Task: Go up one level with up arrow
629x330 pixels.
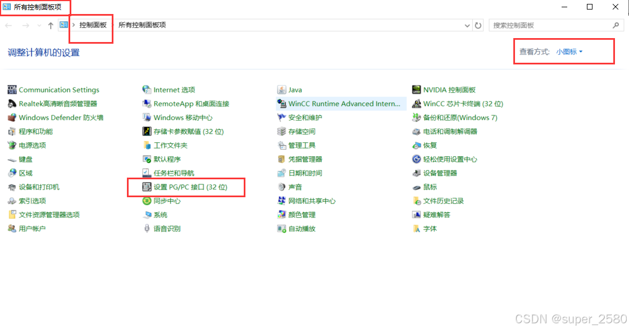Action: pyautogui.click(x=51, y=26)
